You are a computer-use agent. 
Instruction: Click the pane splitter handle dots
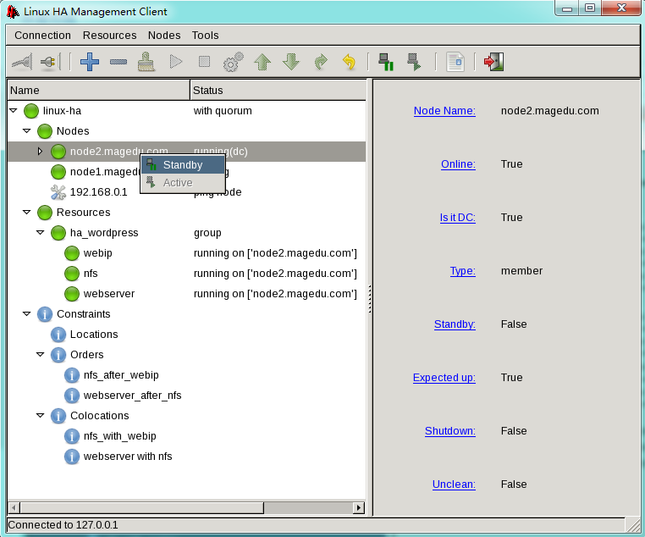click(370, 299)
